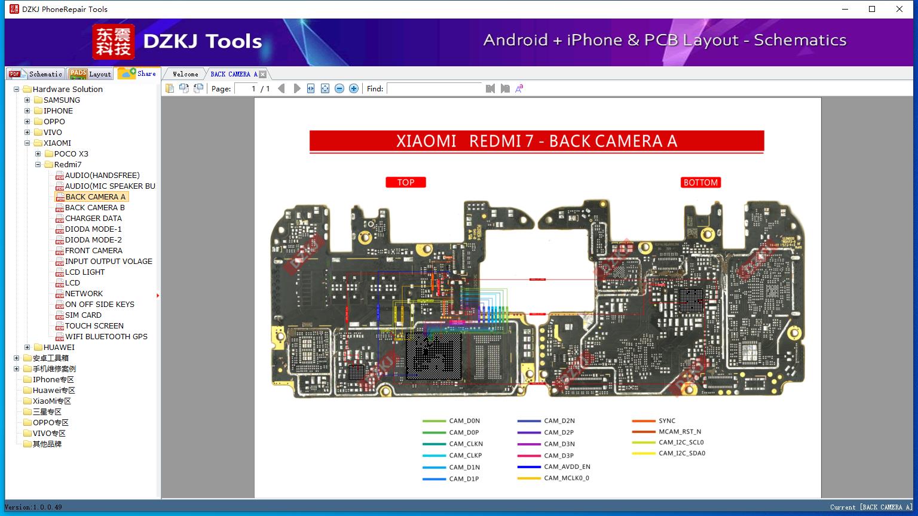Collapse the XIAOMI folder
Screen dimensions: 918x516
(27, 143)
